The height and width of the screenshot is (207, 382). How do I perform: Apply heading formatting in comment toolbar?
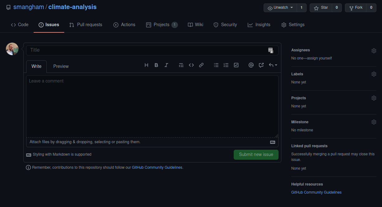point(146,65)
